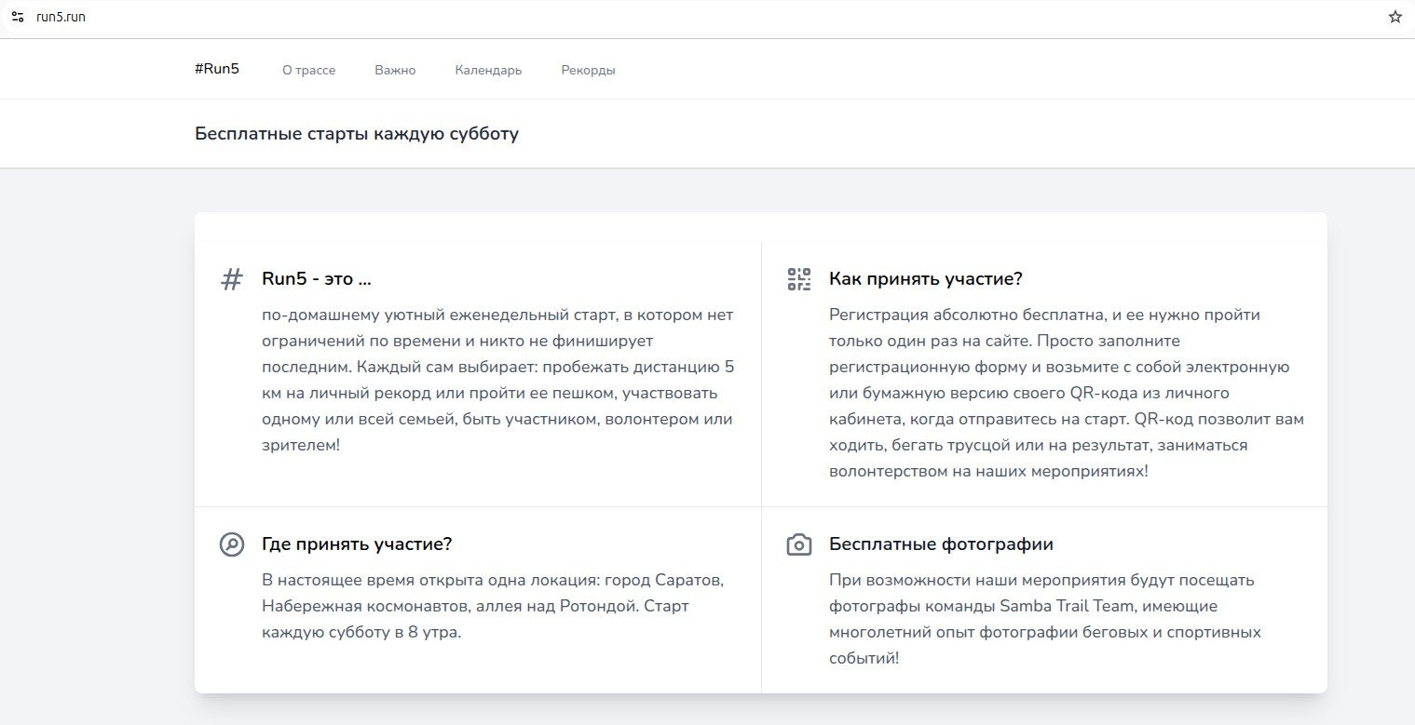Click the camera icon for free photos

(799, 544)
